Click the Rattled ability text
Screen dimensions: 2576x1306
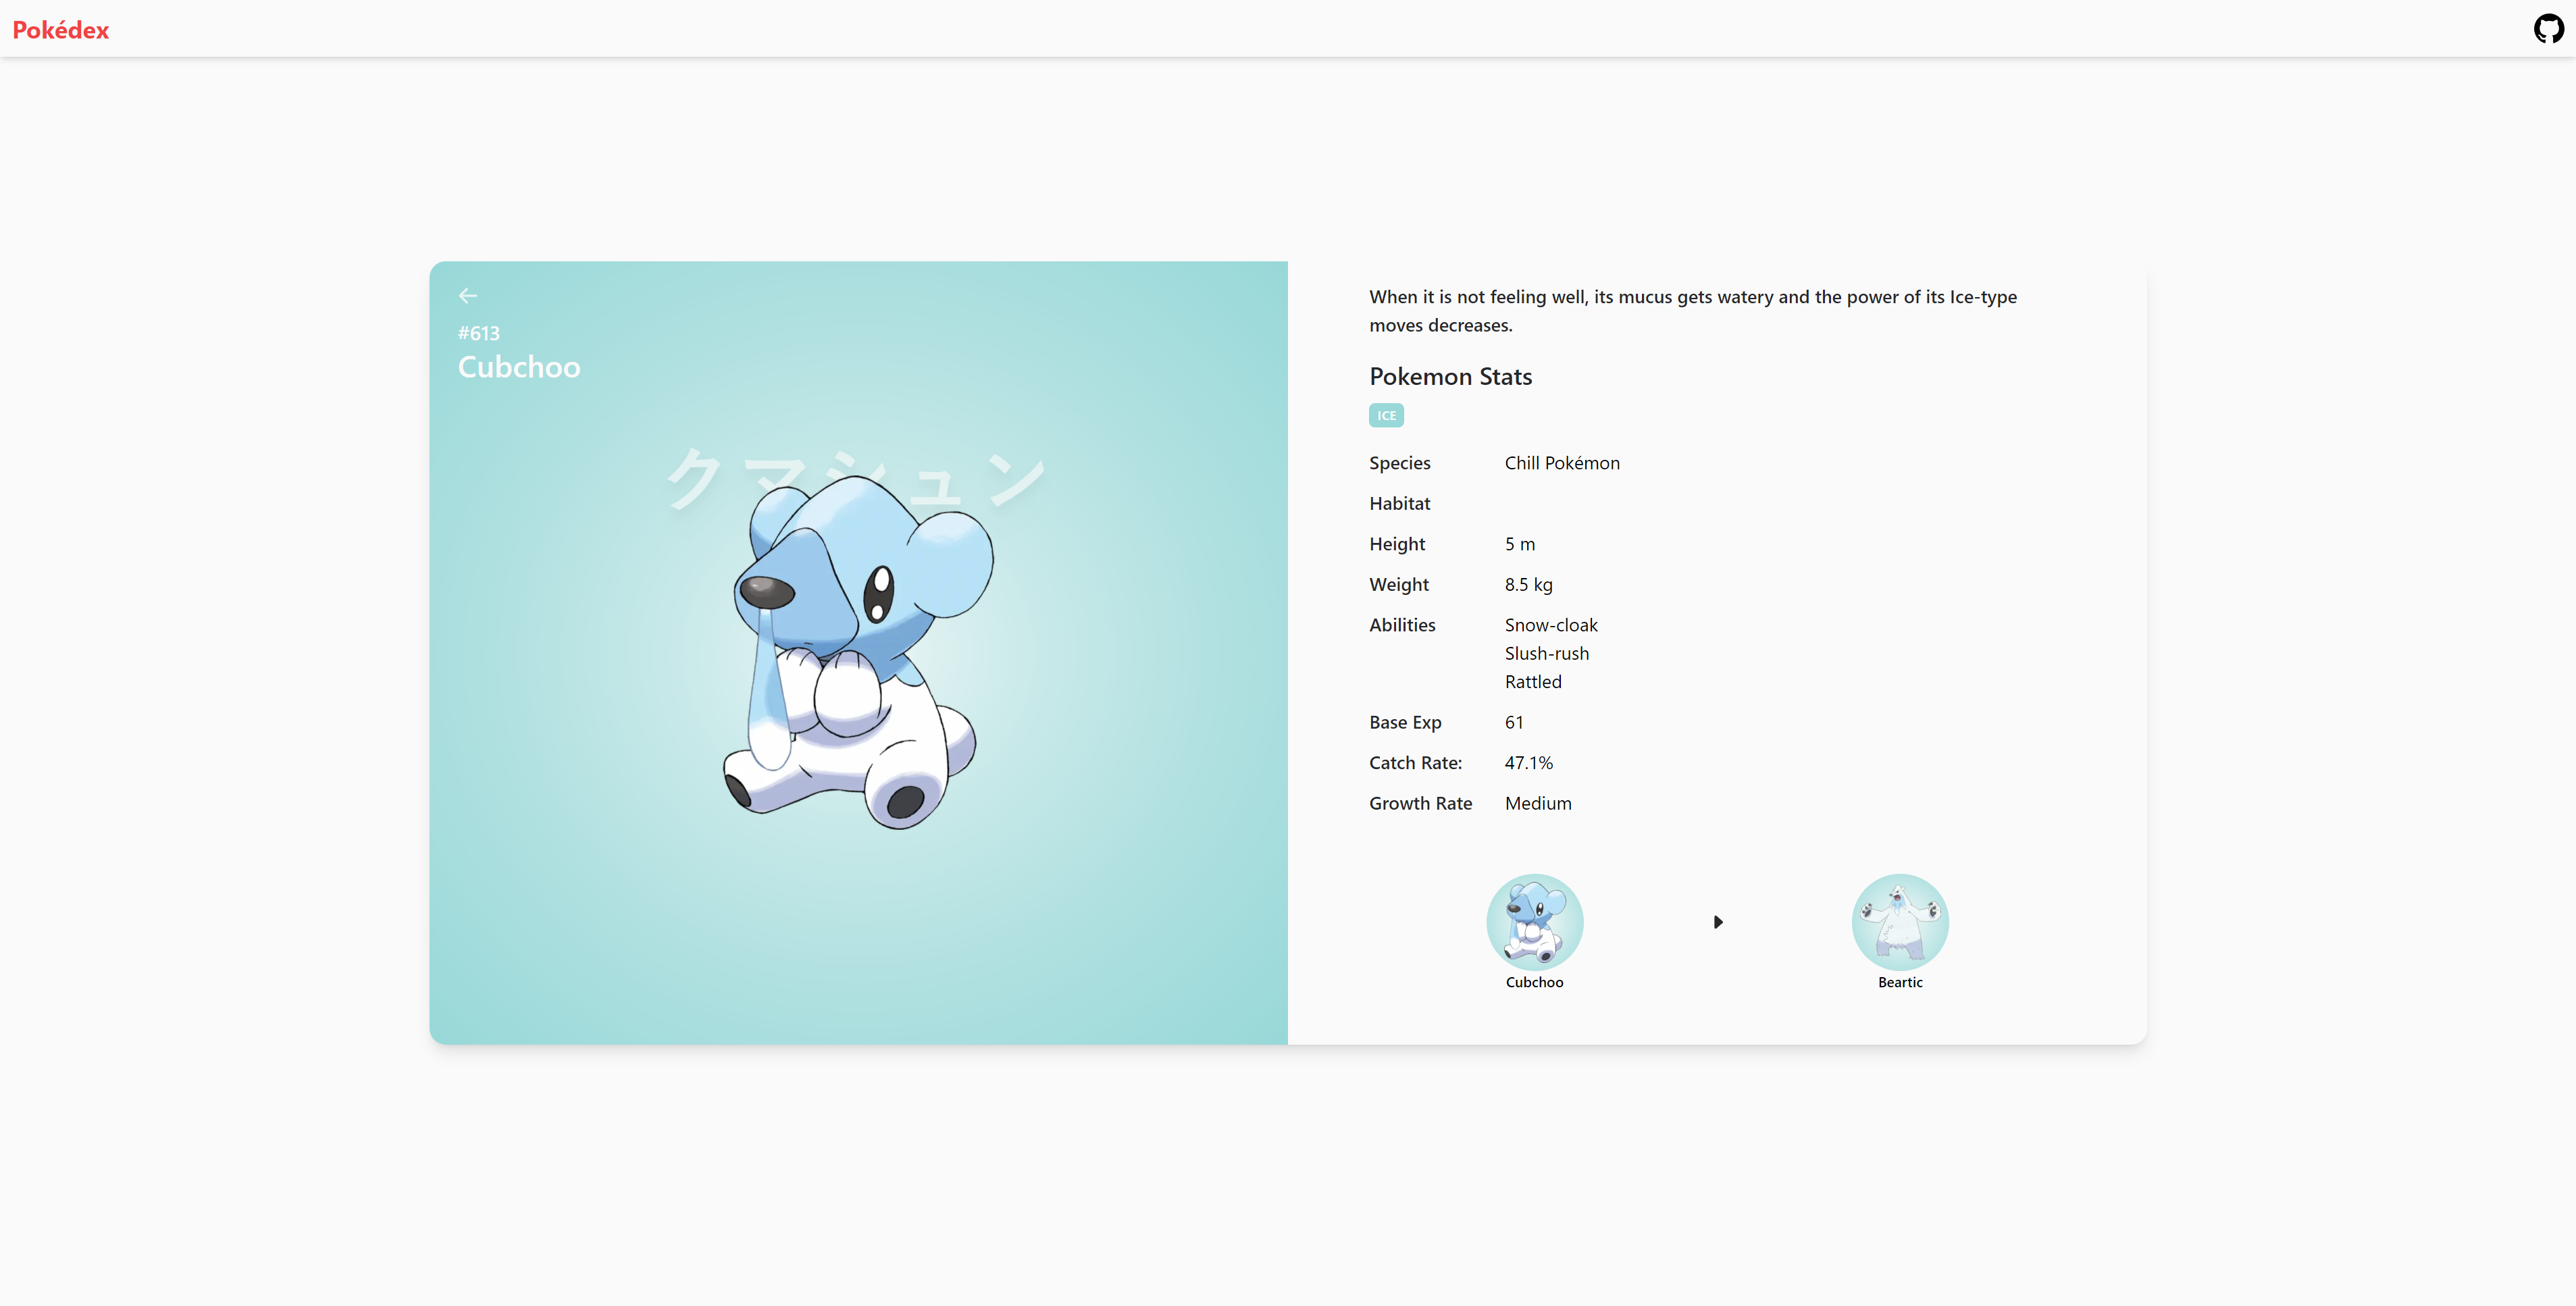[1532, 682]
